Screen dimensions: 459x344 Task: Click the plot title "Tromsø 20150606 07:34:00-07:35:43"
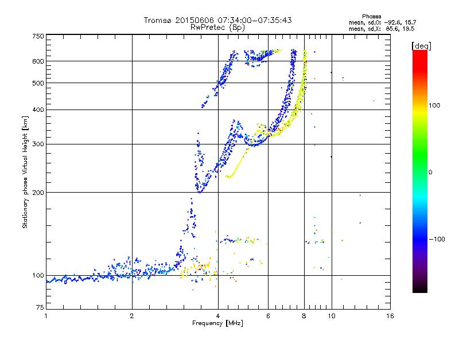[217, 20]
